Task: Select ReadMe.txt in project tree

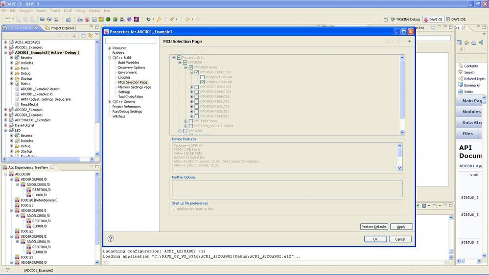Action: (x=29, y=104)
